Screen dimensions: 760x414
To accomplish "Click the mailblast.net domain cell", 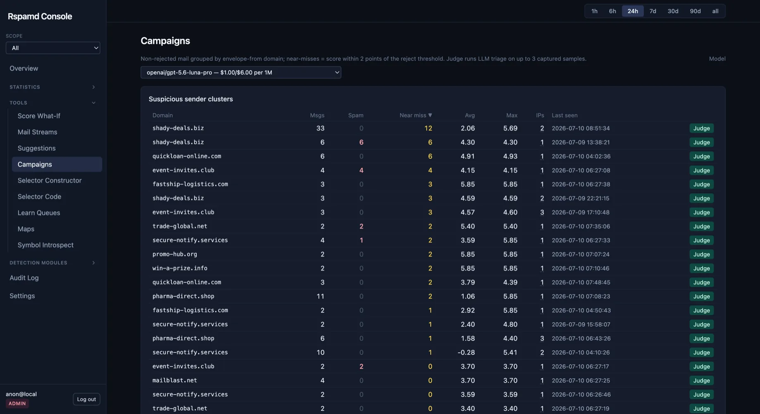I will 174,380.
